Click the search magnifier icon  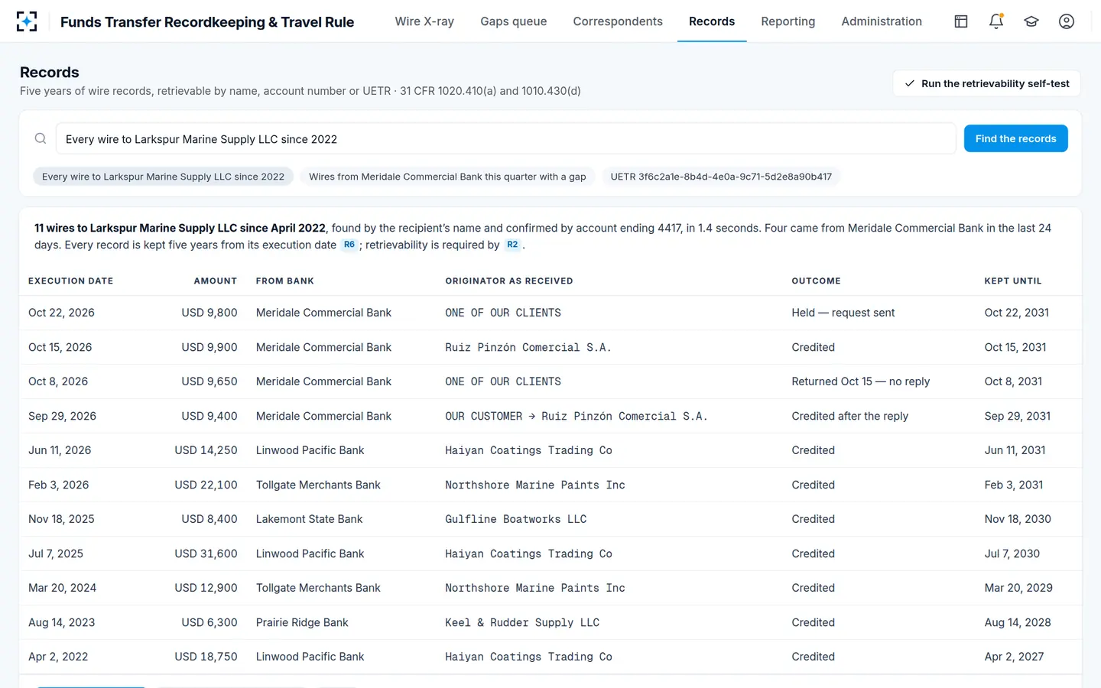41,138
